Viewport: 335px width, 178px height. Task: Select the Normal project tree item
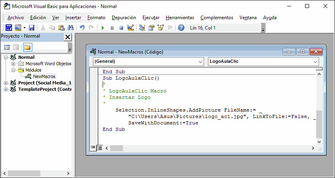click(x=26, y=57)
